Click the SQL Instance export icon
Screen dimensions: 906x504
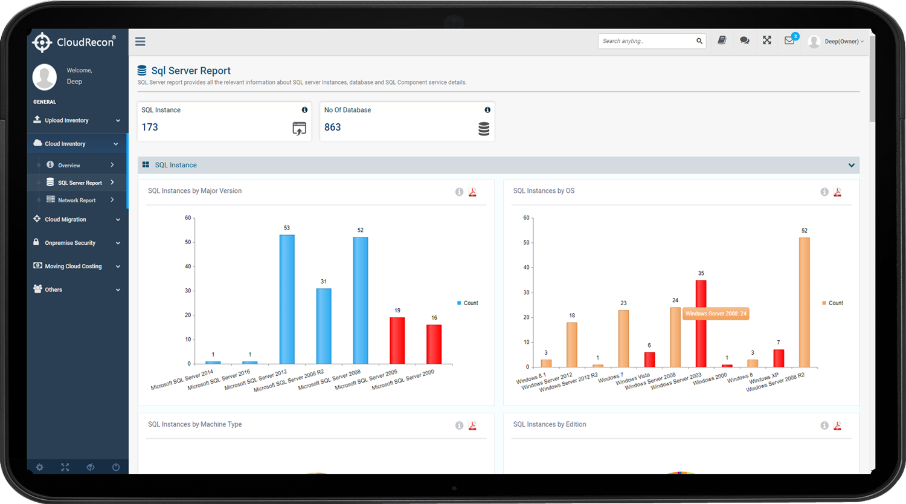(x=299, y=129)
